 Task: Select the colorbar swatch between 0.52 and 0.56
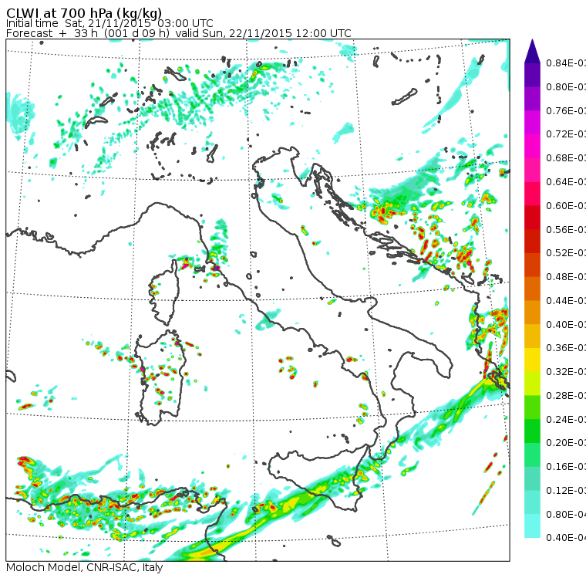(532, 242)
